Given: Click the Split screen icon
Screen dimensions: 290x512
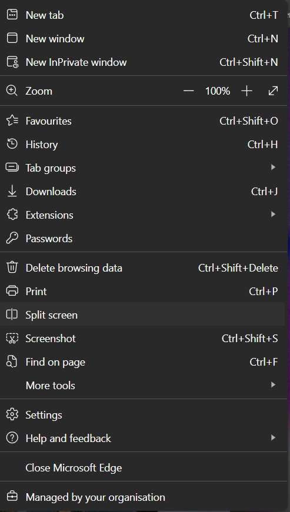Looking at the screenshot, I should (x=12, y=314).
